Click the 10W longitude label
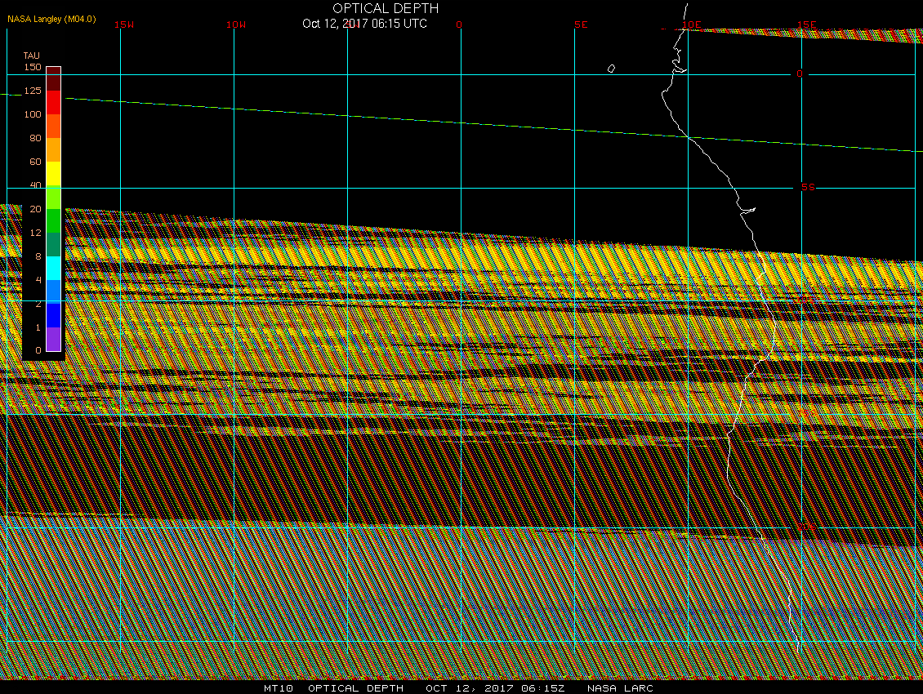This screenshot has height=694, width=923. [236, 24]
